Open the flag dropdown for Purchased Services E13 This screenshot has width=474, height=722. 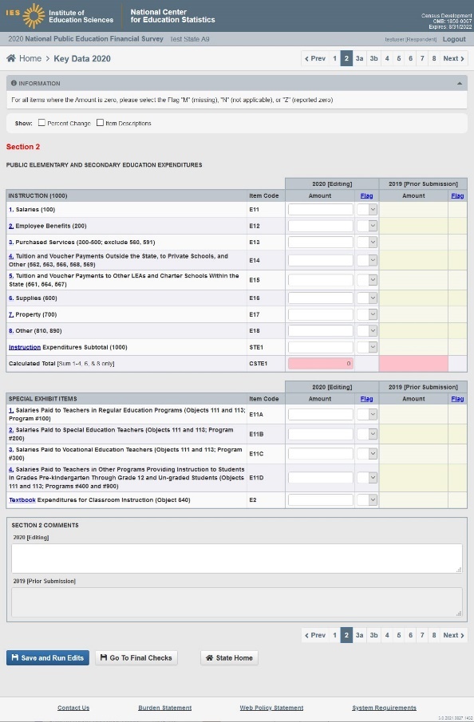point(367,243)
